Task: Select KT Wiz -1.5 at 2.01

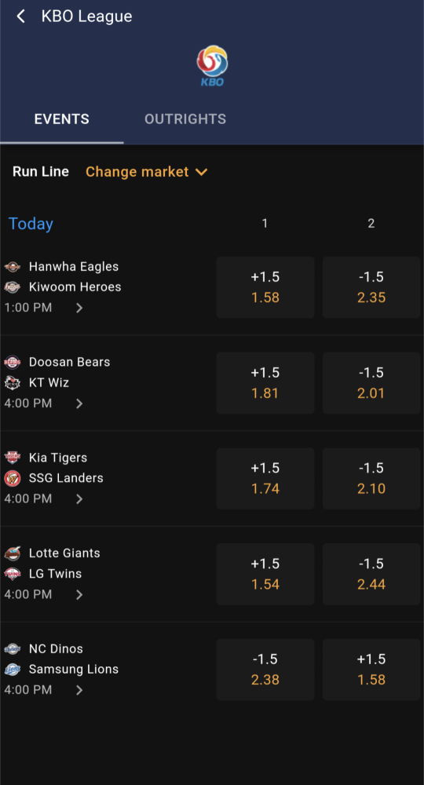Action: pos(371,383)
